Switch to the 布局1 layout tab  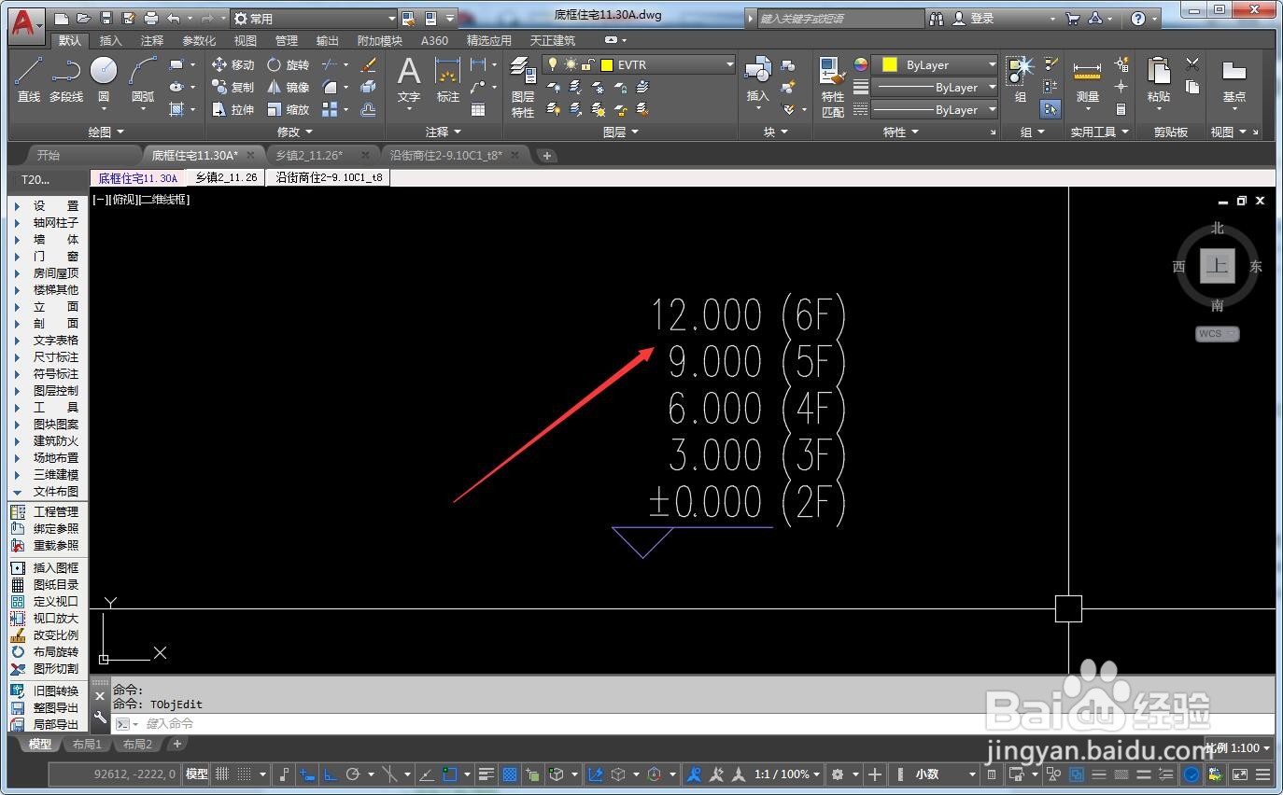coord(87,744)
